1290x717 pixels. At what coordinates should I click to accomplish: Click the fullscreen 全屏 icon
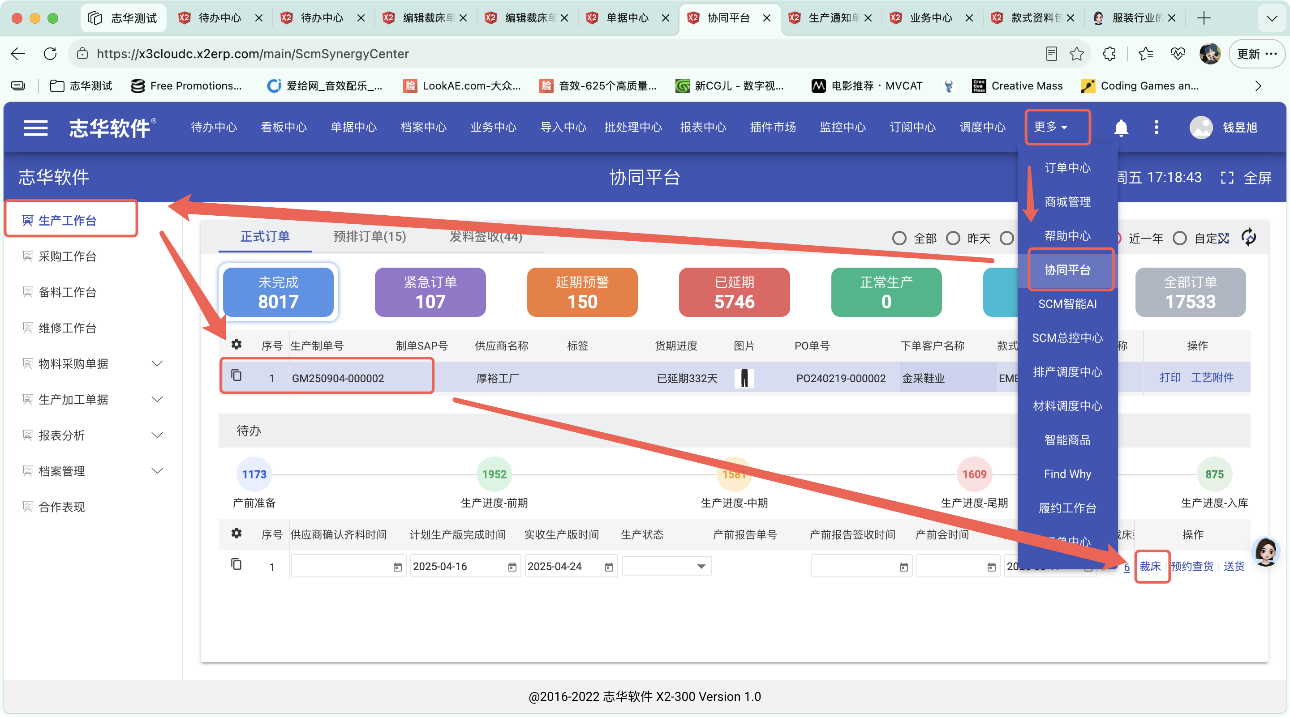tap(1227, 178)
